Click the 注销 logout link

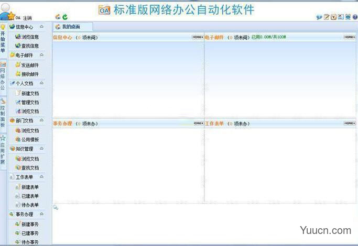pos(27,18)
